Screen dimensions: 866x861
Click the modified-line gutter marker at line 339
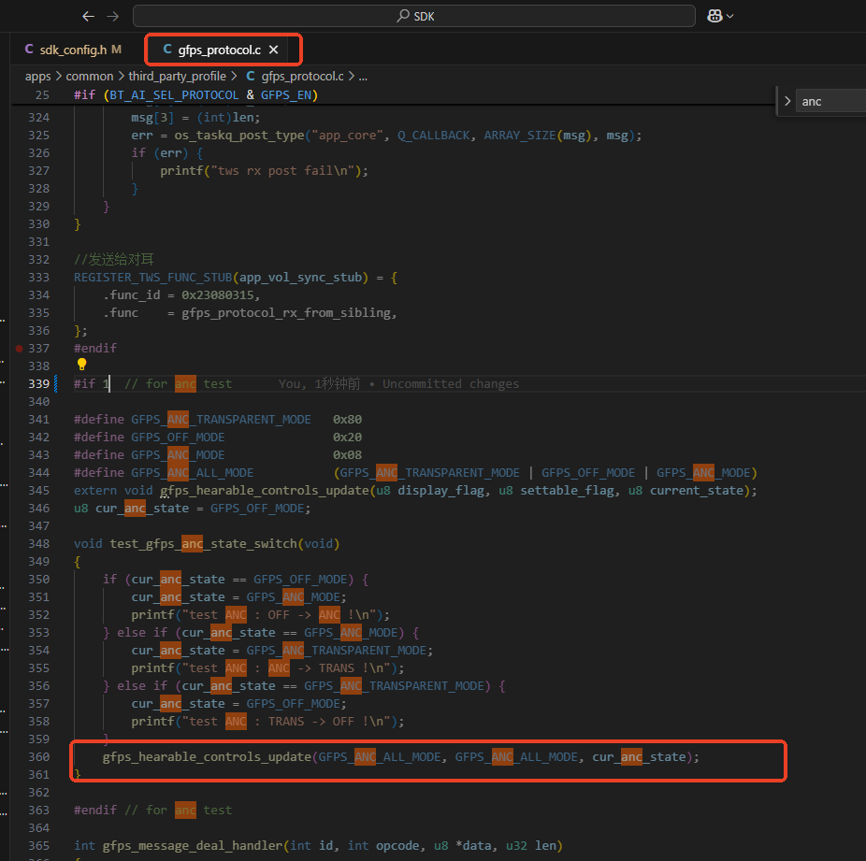pyautogui.click(x=56, y=383)
